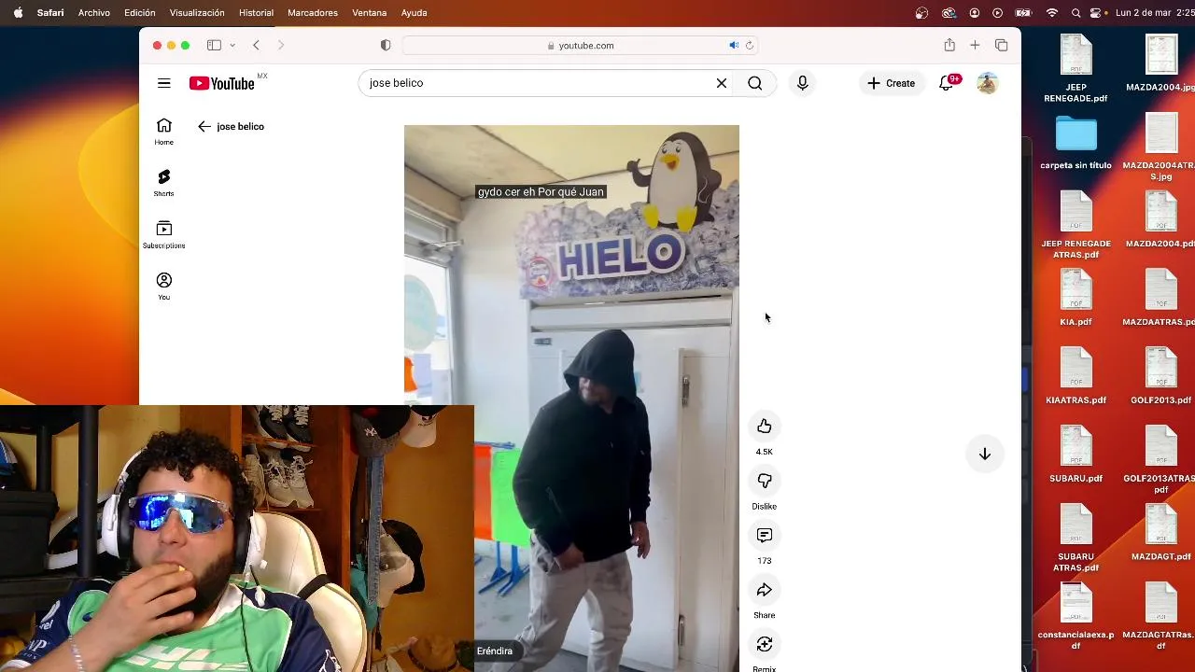Select Safari address bar youtube.com

point(580,45)
